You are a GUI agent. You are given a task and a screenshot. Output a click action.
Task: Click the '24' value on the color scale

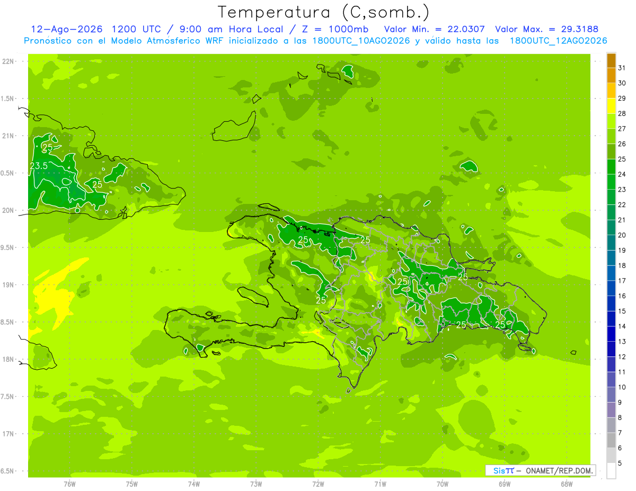622,174
